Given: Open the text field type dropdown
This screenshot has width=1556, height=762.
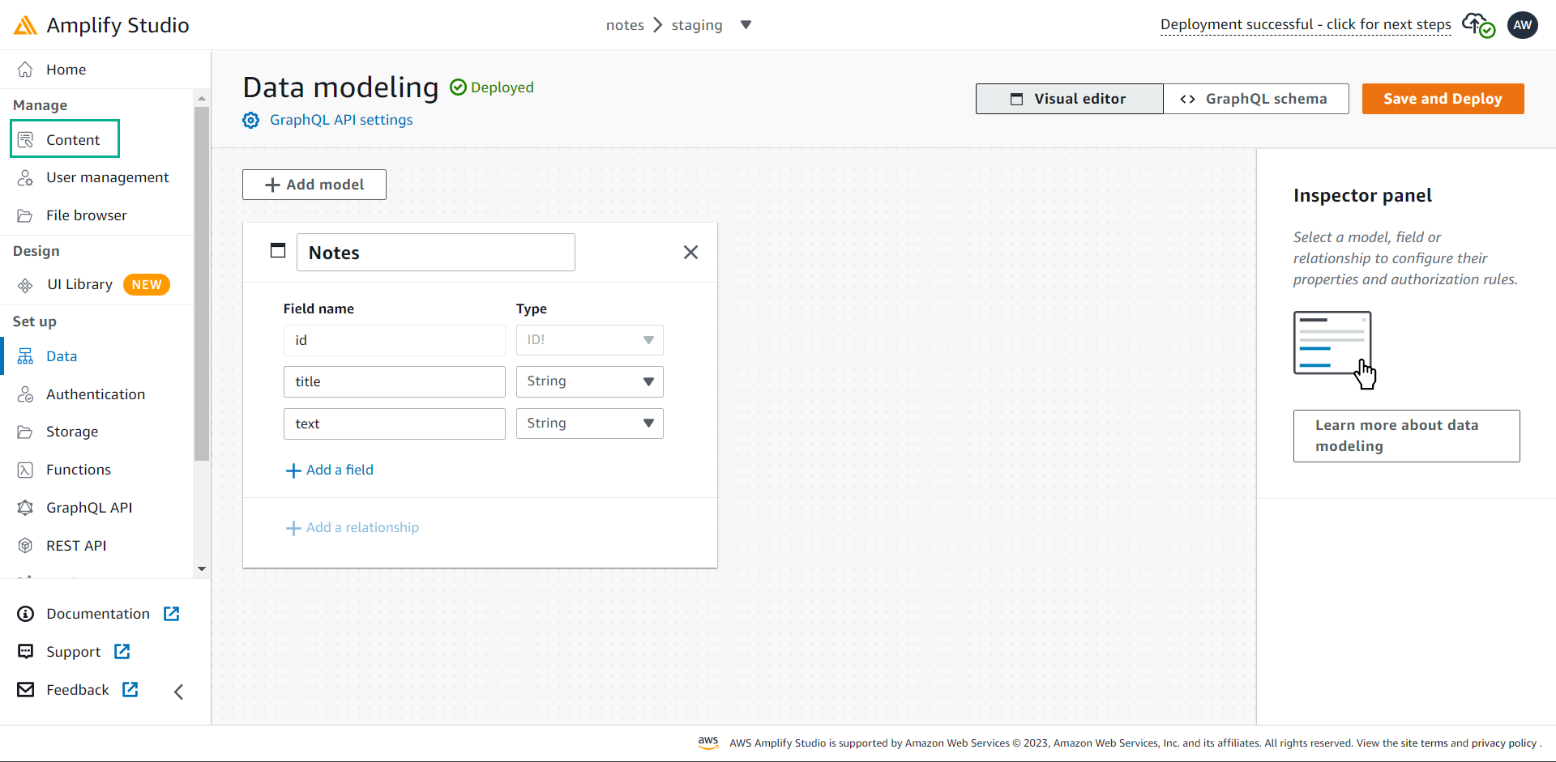Looking at the screenshot, I should tap(590, 424).
